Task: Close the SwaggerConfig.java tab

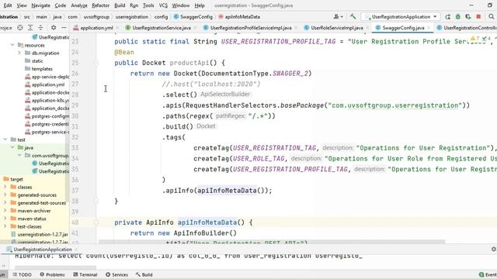Action: pos(429,28)
